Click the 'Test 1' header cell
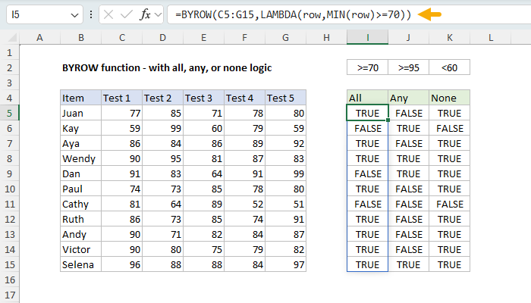Image resolution: width=531 pixels, height=303 pixels. [x=122, y=98]
